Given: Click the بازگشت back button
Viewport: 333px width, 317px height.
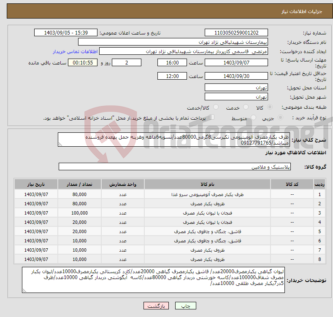Looking at the screenshot, I should [x=156, y=306].
